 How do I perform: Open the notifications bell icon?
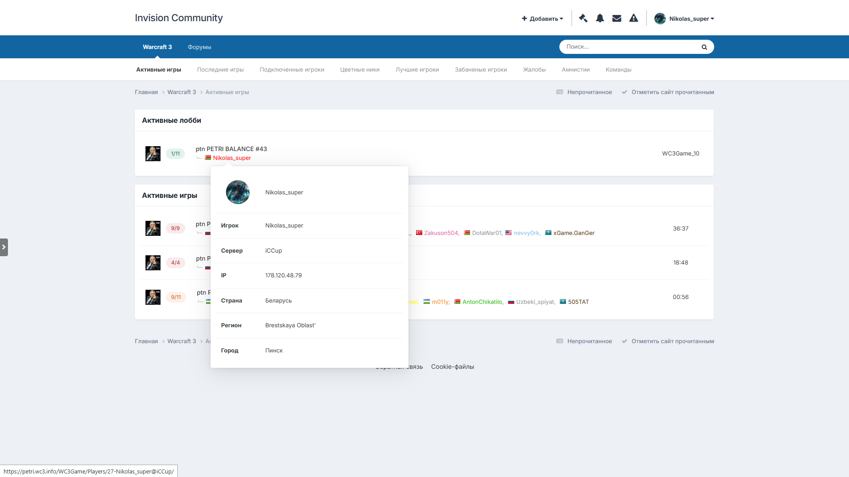pyautogui.click(x=600, y=18)
